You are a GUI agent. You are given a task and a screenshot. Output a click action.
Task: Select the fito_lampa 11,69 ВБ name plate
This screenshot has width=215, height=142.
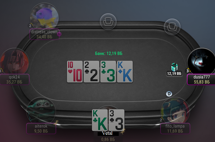point(175,128)
